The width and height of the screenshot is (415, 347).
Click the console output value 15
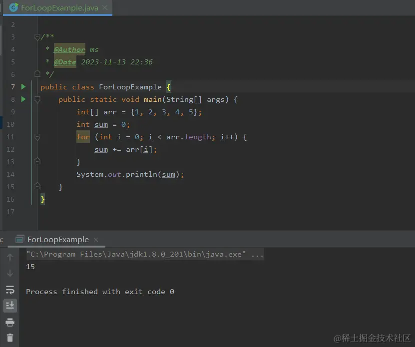click(30, 267)
